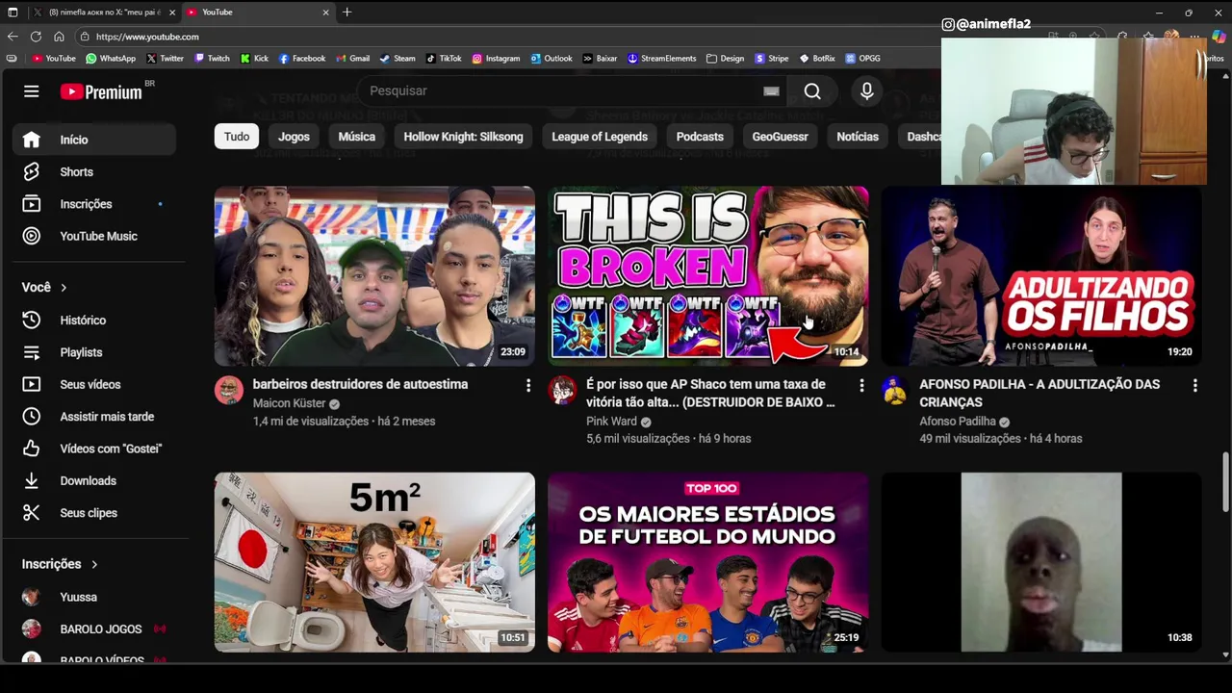Image resolution: width=1232 pixels, height=693 pixels.
Task: Click Maicon Küster channel avatar
Action: pos(229,390)
